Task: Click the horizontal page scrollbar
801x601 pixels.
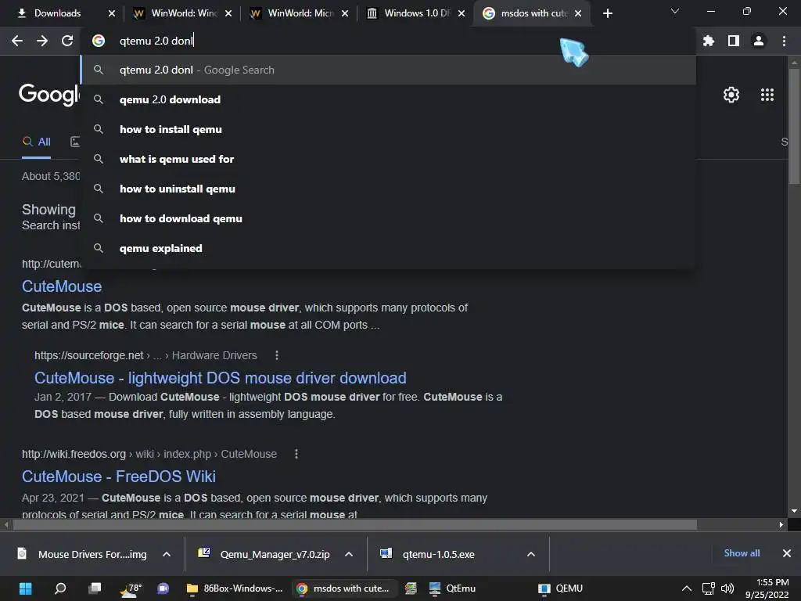Action: tap(355, 525)
